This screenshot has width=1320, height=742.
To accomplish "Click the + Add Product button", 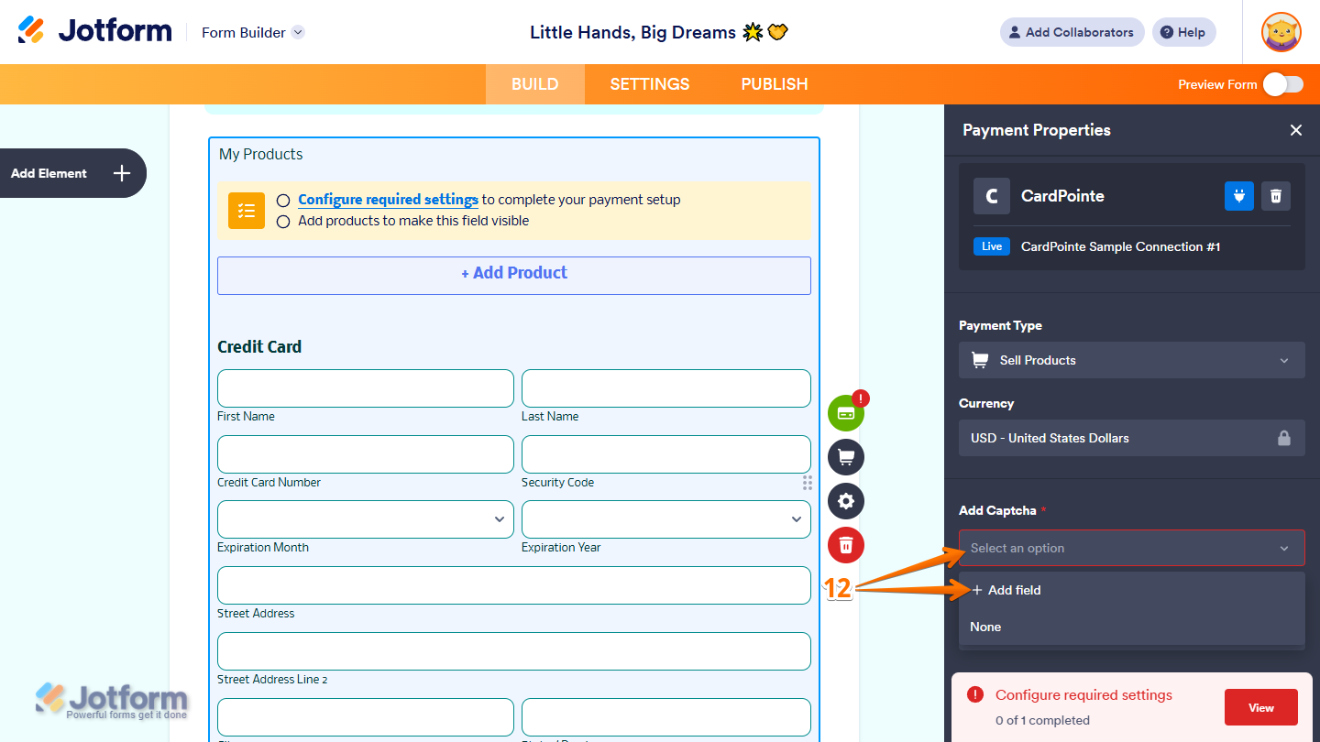I will [514, 276].
